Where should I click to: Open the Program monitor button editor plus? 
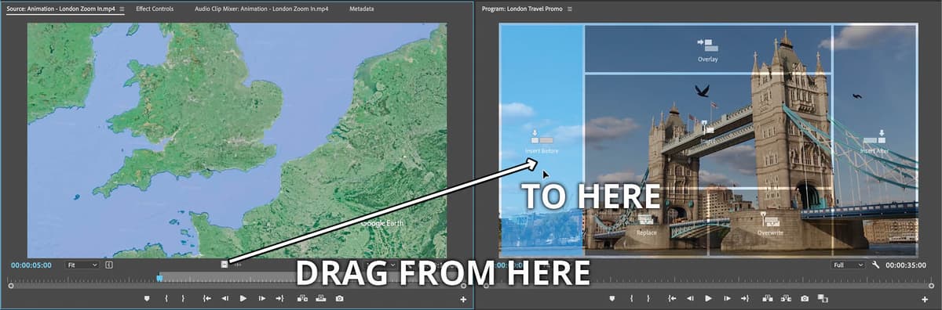pyautogui.click(x=925, y=299)
